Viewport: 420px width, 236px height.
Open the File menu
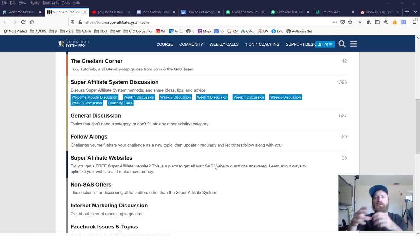4,3
